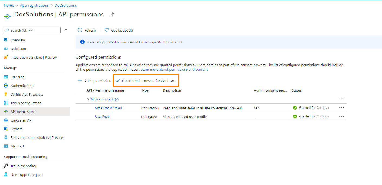
Task: Open more options for the User.Read row
Action: [342, 116]
